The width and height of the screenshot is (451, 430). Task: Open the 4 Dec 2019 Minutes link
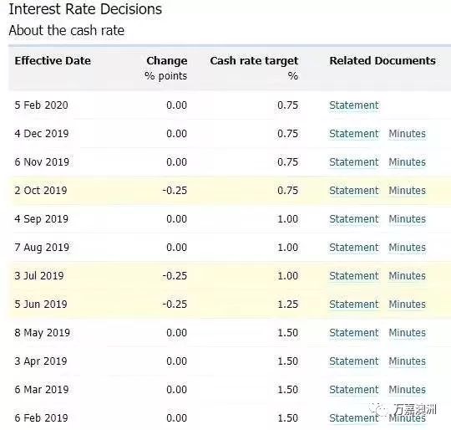tap(407, 134)
